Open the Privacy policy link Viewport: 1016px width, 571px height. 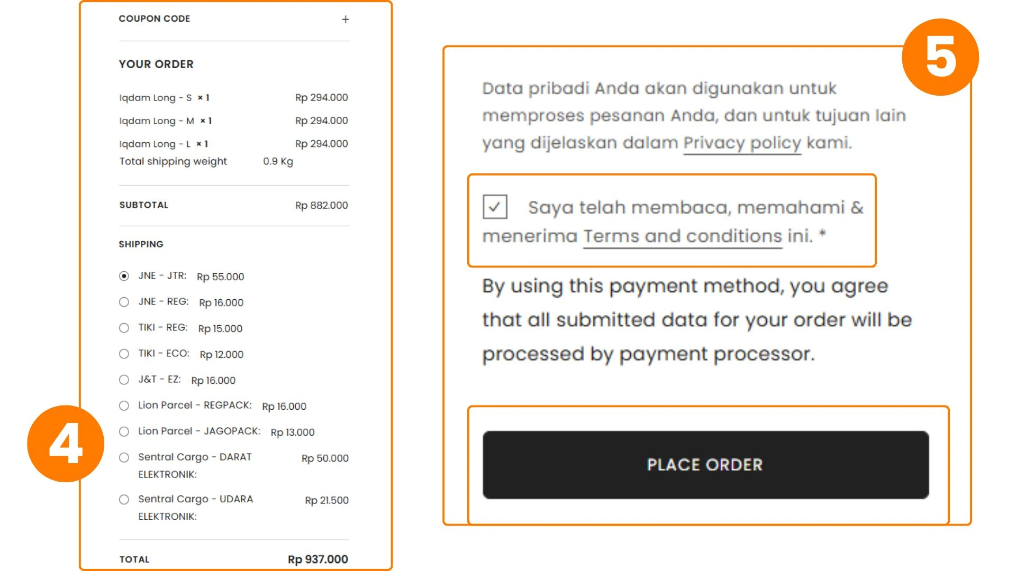742,143
